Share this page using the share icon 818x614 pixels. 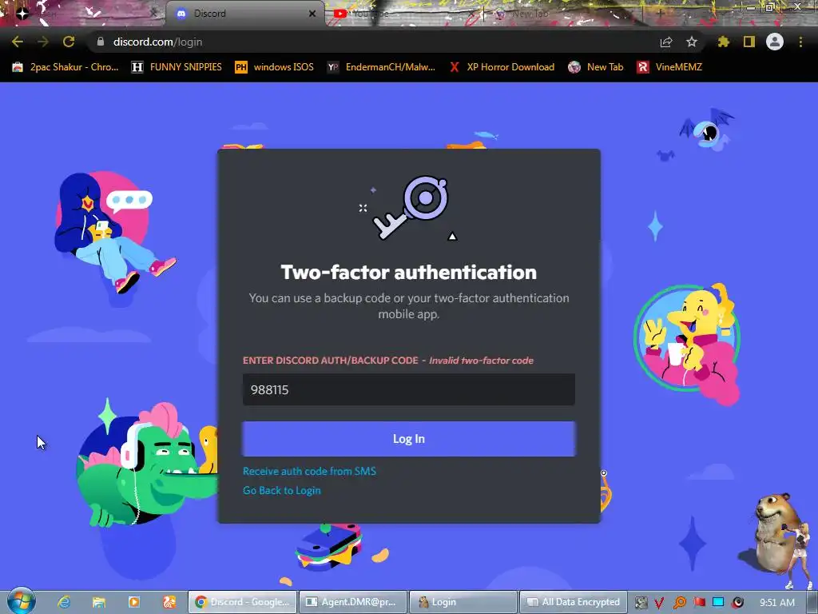click(x=666, y=42)
